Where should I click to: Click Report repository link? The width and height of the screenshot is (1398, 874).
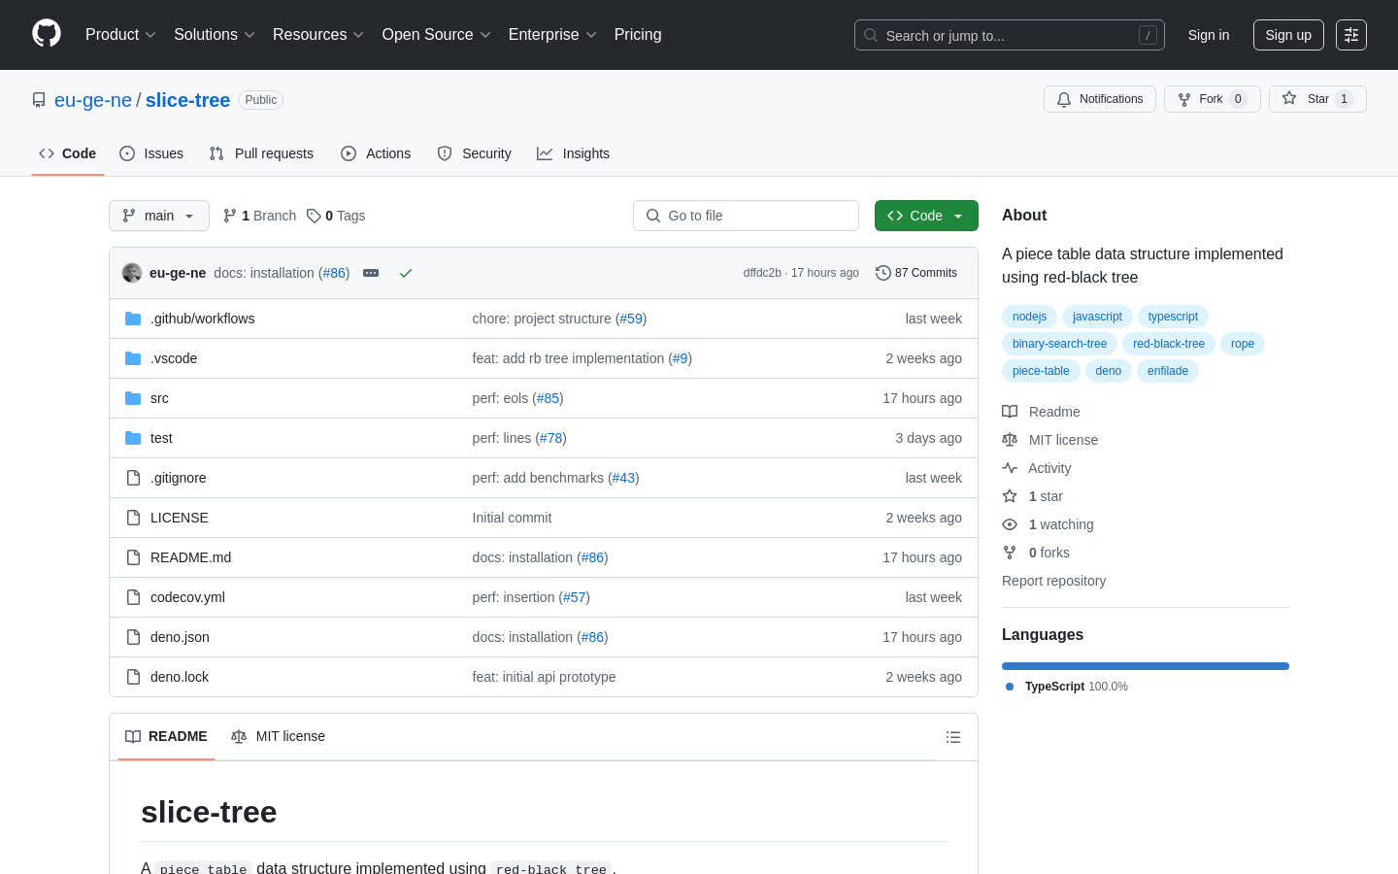(1053, 581)
